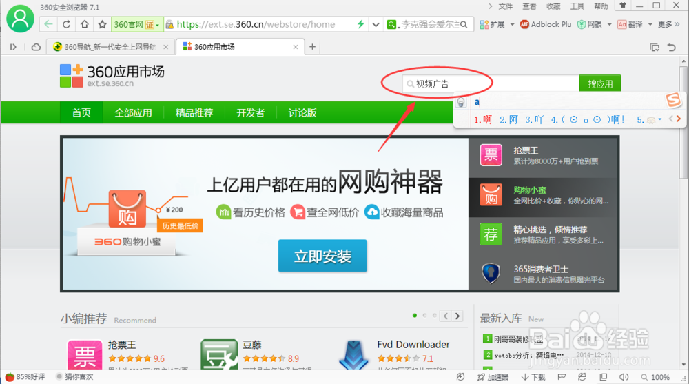
Task: Click the skin shirt icon in title bar
Action: [x=623, y=6]
